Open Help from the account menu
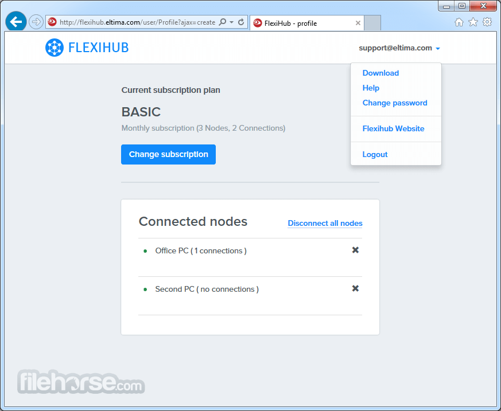The image size is (501, 411). tap(371, 88)
